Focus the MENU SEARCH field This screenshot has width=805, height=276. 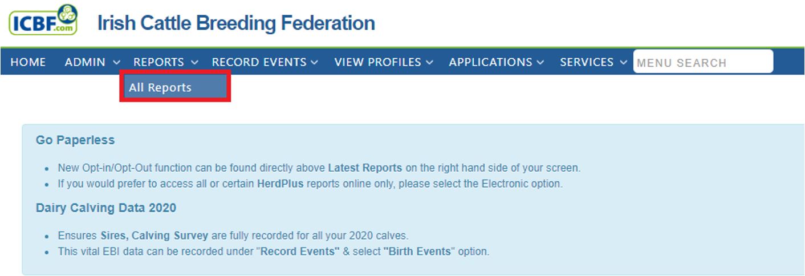pos(703,62)
